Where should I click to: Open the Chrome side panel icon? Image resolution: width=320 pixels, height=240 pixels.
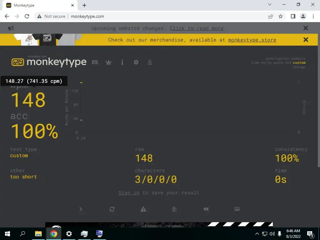[x=293, y=16]
